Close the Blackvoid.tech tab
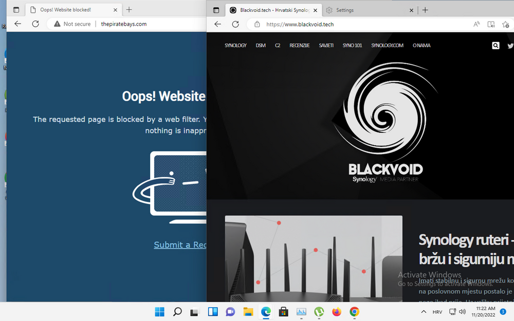514x321 pixels. click(316, 10)
